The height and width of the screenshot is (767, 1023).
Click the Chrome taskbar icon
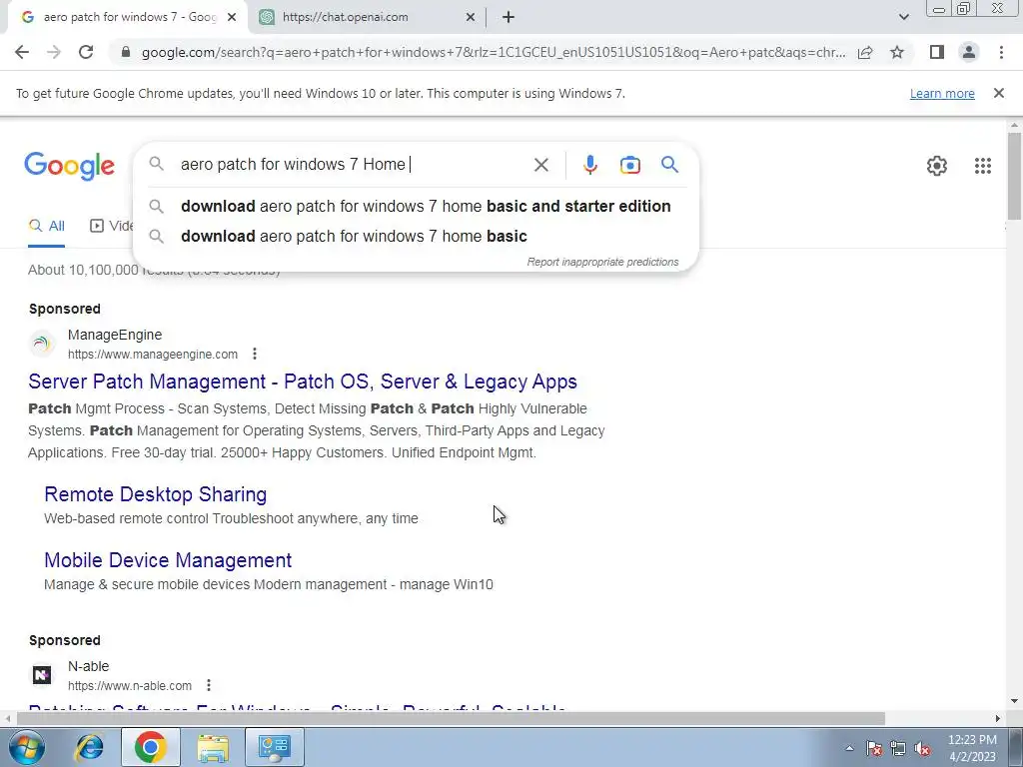[x=151, y=747]
